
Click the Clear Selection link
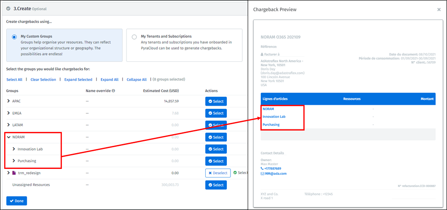[x=43, y=79]
